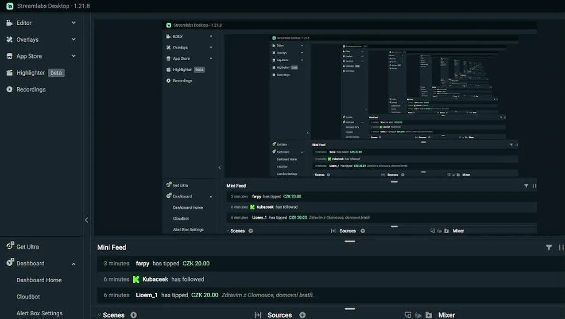565x319 pixels.
Task: In the preview's largest mirrored copy, click Get Ultra
Action: 180,186
